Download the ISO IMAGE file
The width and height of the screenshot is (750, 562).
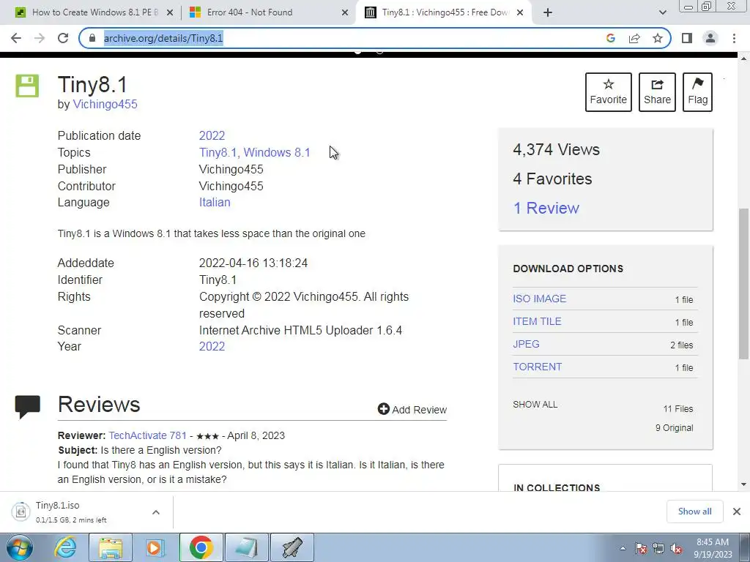coord(540,299)
